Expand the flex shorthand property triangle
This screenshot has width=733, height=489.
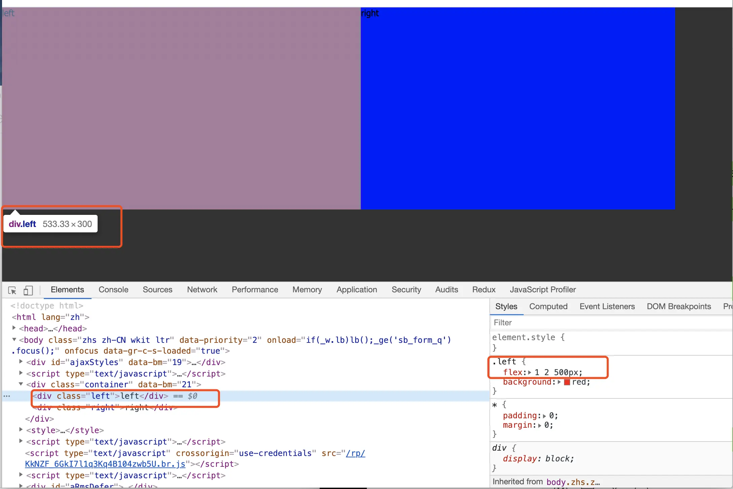pos(530,372)
